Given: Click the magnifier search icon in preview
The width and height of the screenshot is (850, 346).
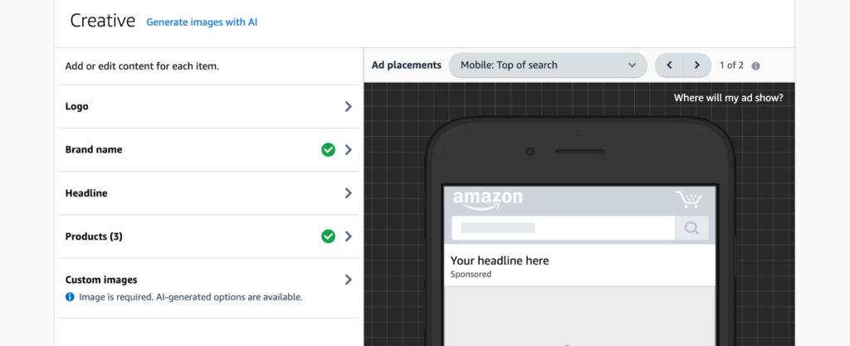Looking at the screenshot, I should point(691,228).
